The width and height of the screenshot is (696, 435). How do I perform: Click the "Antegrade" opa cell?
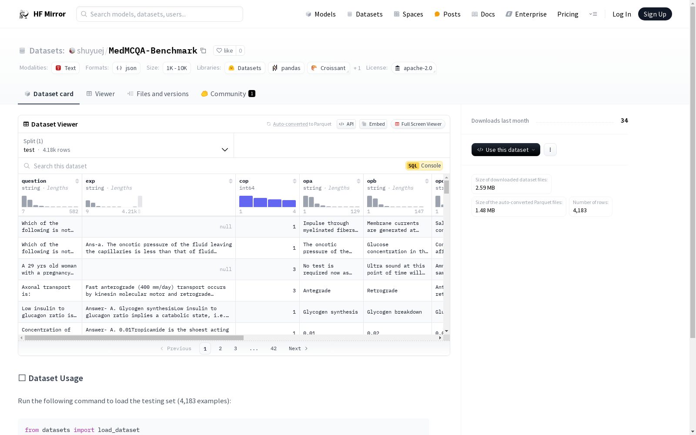pos(331,291)
